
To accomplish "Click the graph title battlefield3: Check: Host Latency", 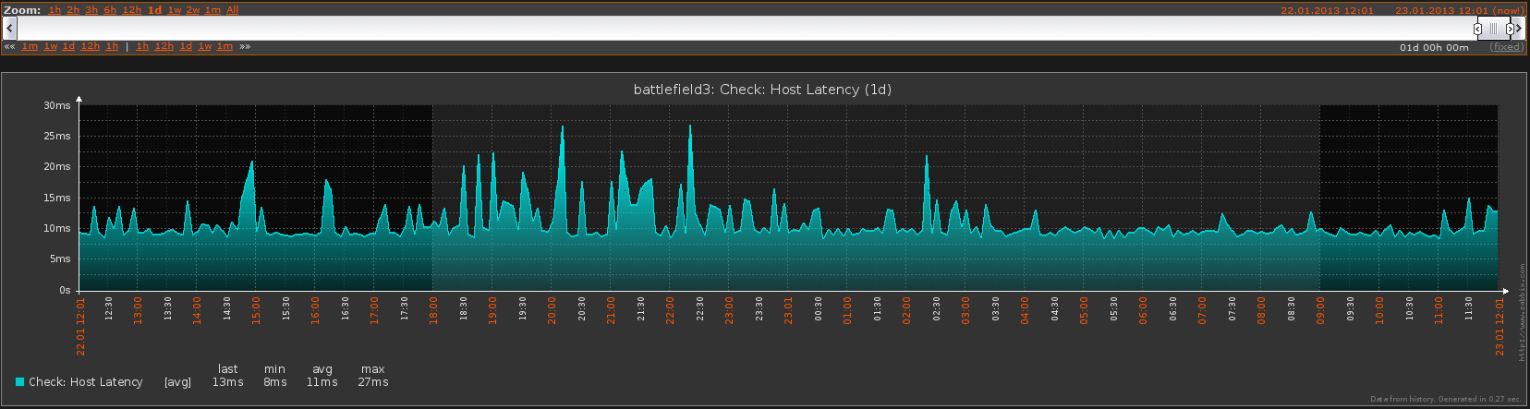I will pyautogui.click(x=762, y=90).
